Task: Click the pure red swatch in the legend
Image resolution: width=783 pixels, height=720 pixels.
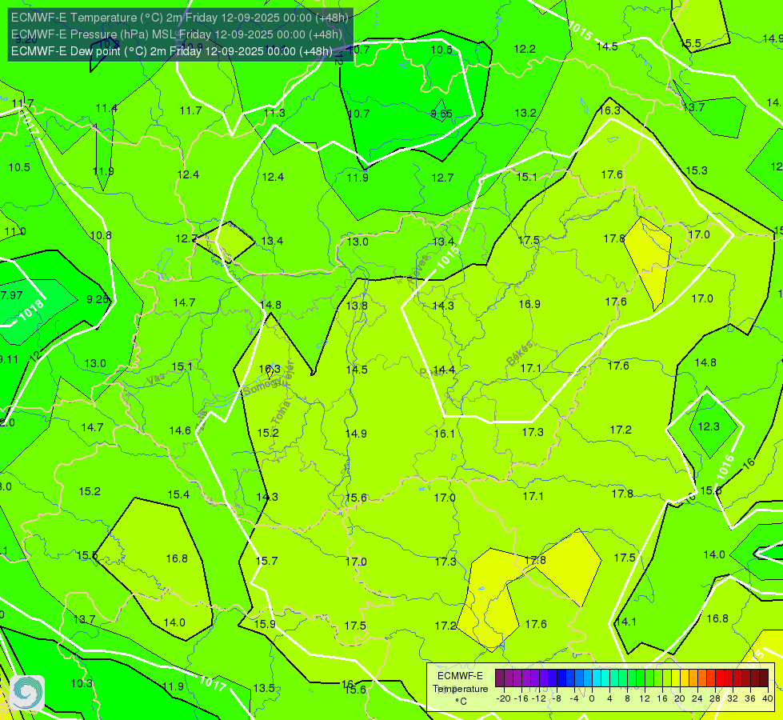Action: [x=720, y=678]
